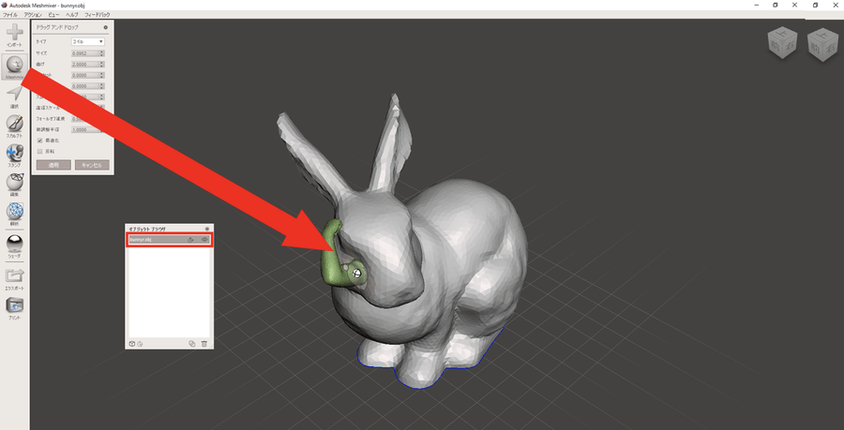Open the ヘルプ (Help) menu
This screenshot has width=844, height=430.
pyautogui.click(x=71, y=14)
